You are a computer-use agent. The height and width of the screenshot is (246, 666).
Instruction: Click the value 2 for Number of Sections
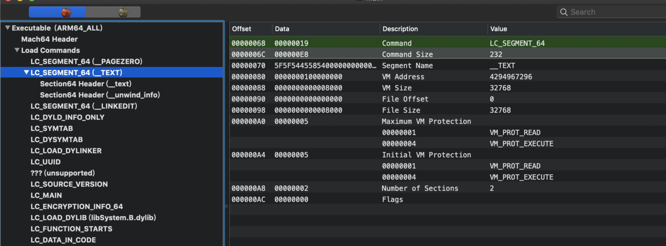pyautogui.click(x=491, y=188)
